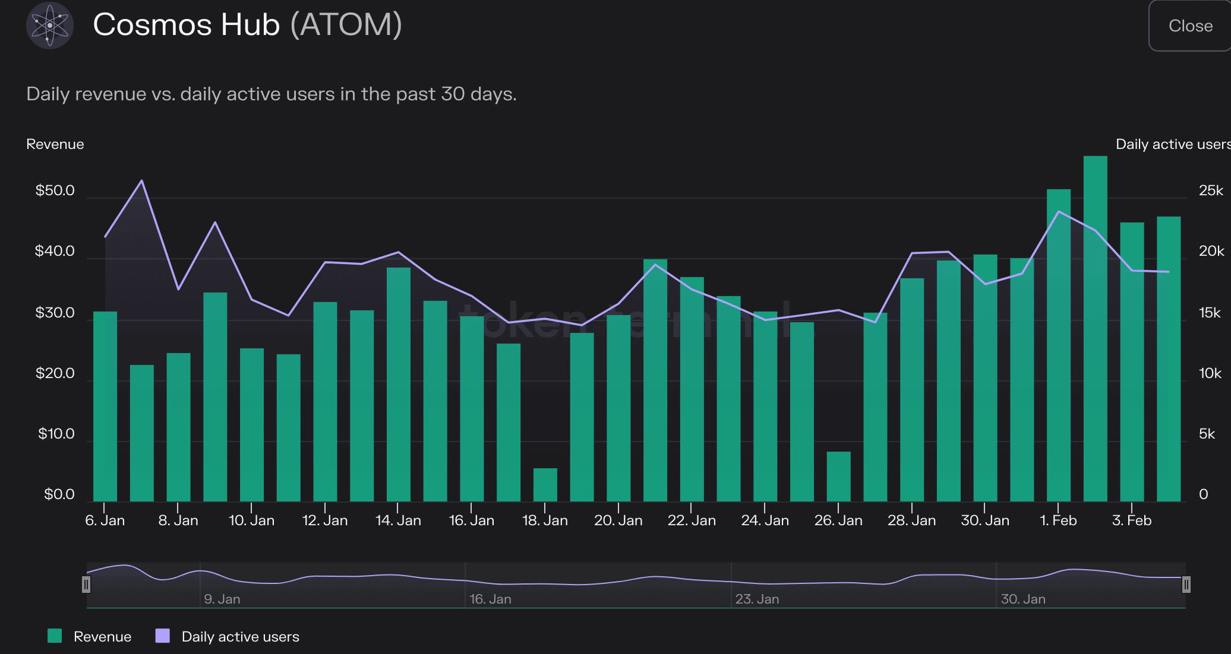The width and height of the screenshot is (1231, 654).
Task: Toggle the Revenue legend item
Action: click(x=90, y=636)
